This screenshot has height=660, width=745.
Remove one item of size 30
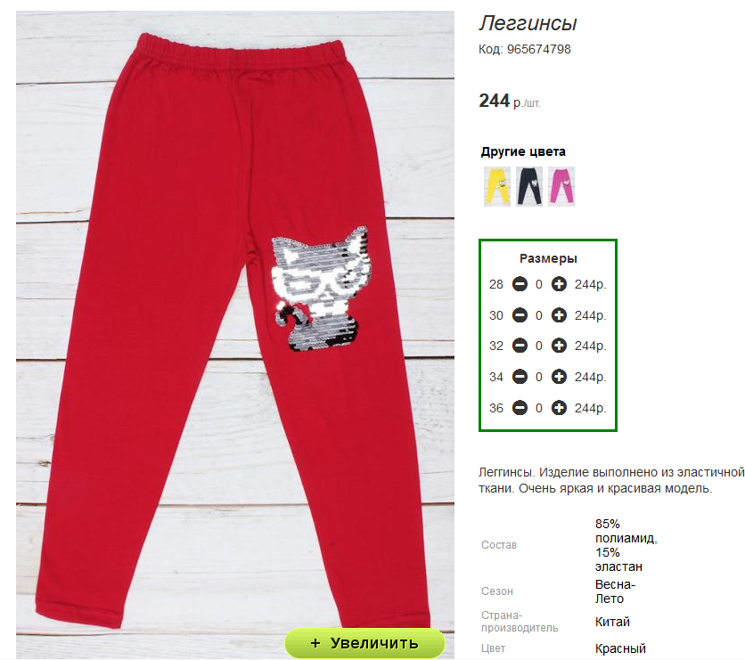pos(520,315)
